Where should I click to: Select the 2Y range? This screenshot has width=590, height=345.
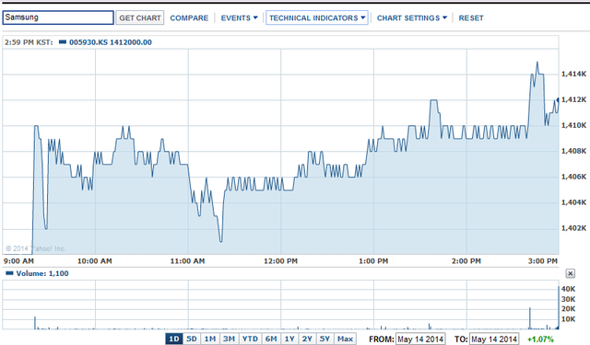point(307,339)
